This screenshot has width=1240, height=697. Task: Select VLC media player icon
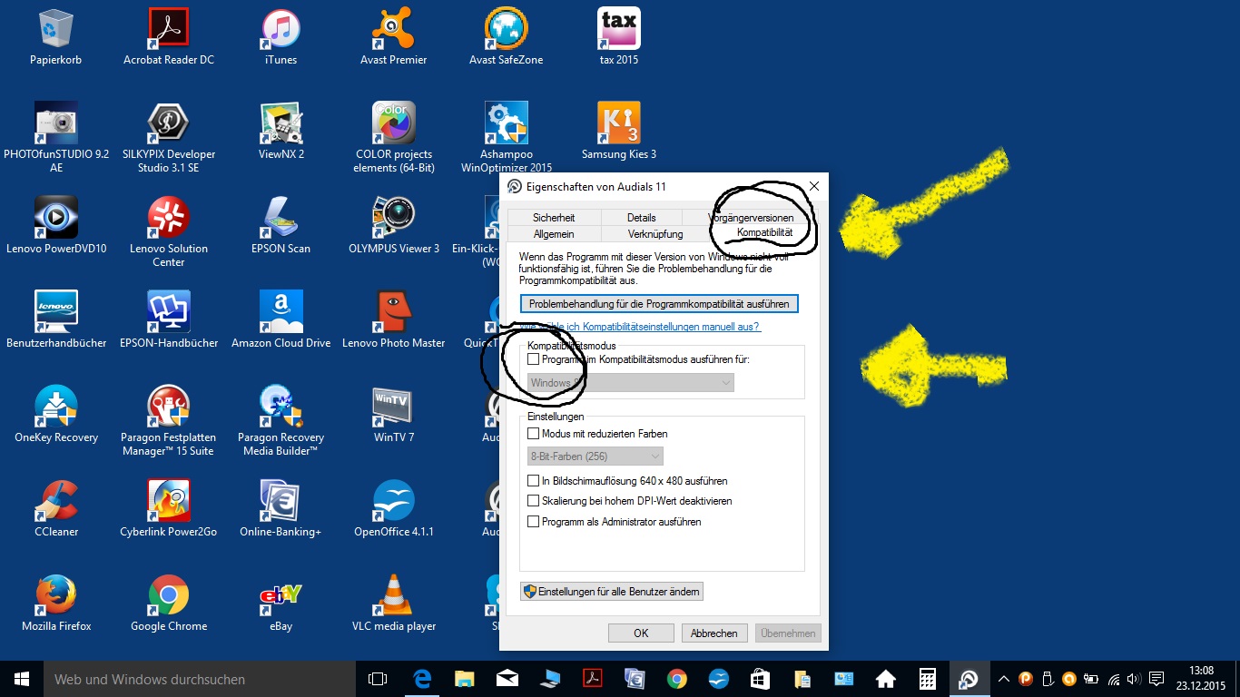coord(394,603)
